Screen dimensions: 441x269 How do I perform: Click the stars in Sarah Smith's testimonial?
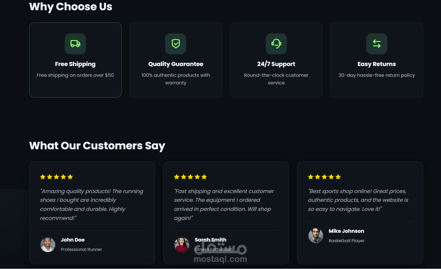190,177
